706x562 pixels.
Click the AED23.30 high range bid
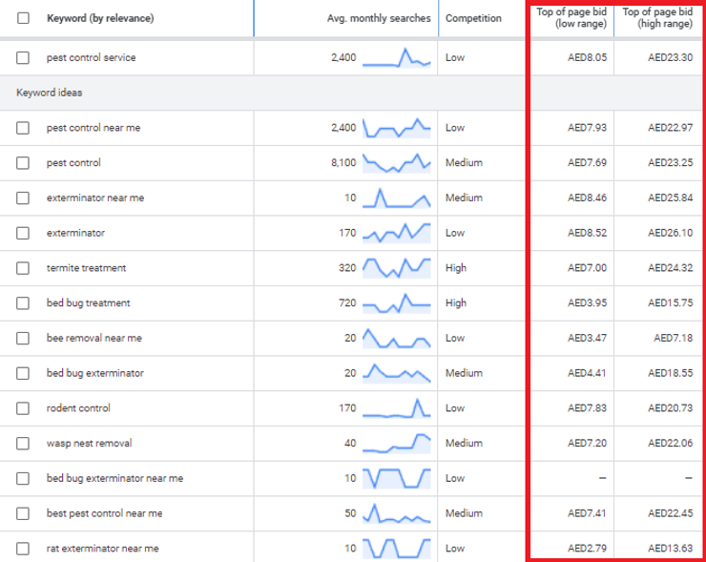point(670,57)
